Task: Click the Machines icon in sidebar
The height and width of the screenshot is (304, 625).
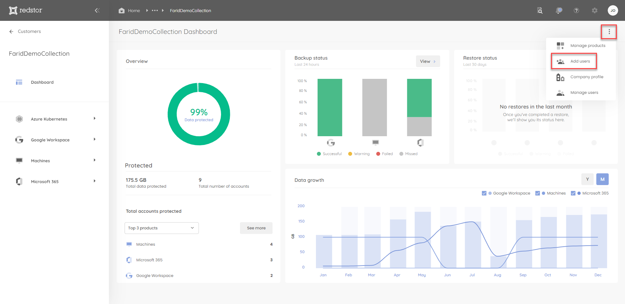Action: 19,161
